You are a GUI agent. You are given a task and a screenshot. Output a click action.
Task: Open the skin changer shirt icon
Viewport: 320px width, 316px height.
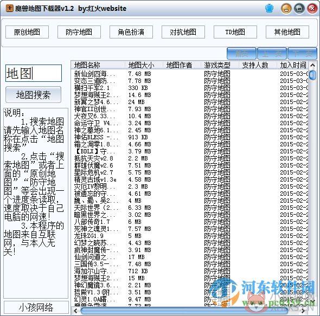click(x=269, y=8)
